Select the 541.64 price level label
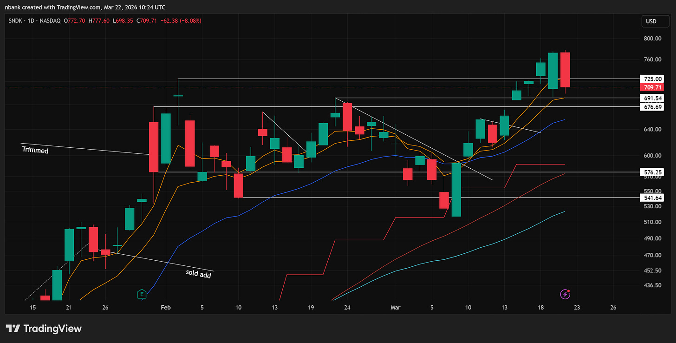 pos(652,198)
